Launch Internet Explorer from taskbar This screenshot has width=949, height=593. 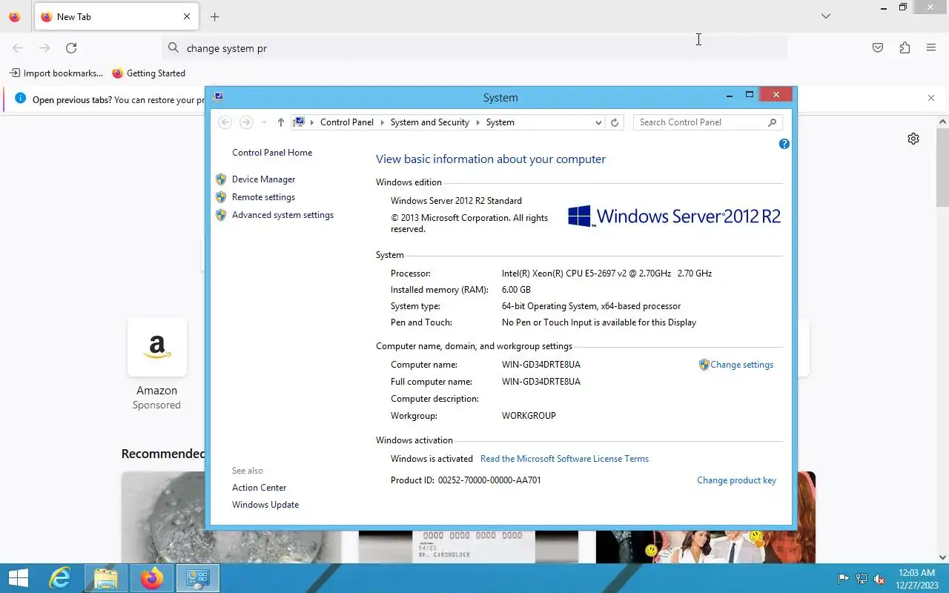click(x=60, y=578)
